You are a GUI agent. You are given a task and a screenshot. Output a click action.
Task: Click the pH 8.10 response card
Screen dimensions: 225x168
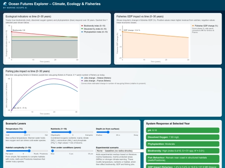click(182, 130)
